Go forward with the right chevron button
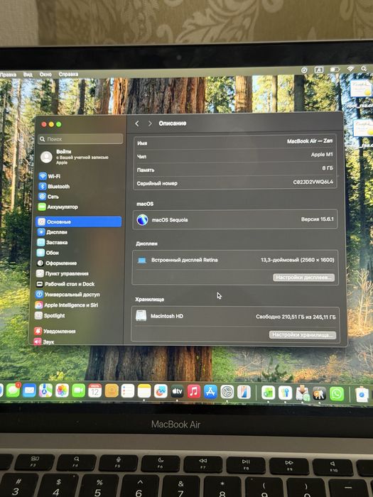 click(x=150, y=124)
